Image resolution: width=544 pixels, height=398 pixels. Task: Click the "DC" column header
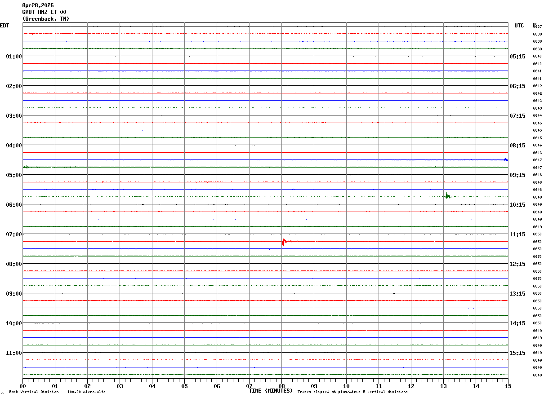(x=535, y=24)
